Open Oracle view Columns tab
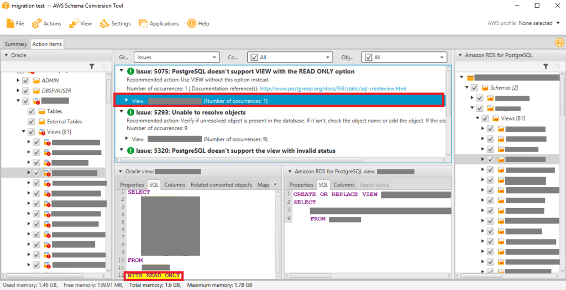This screenshot has height=290, width=566. click(175, 185)
